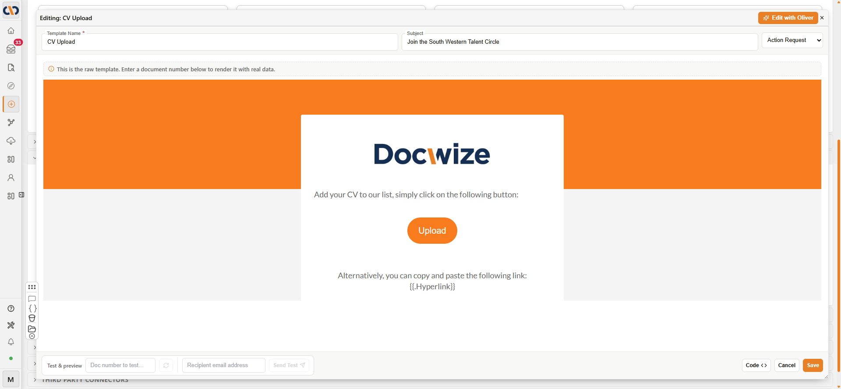This screenshot has height=389, width=841.
Task: Save the template
Action: (x=813, y=365)
